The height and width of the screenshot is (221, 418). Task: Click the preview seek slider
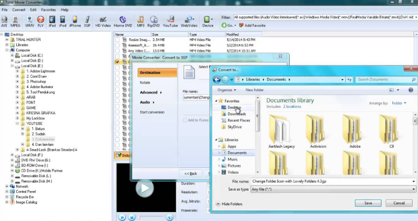152,217
